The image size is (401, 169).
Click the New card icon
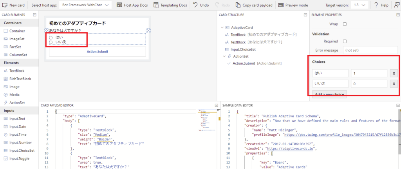(5, 5)
